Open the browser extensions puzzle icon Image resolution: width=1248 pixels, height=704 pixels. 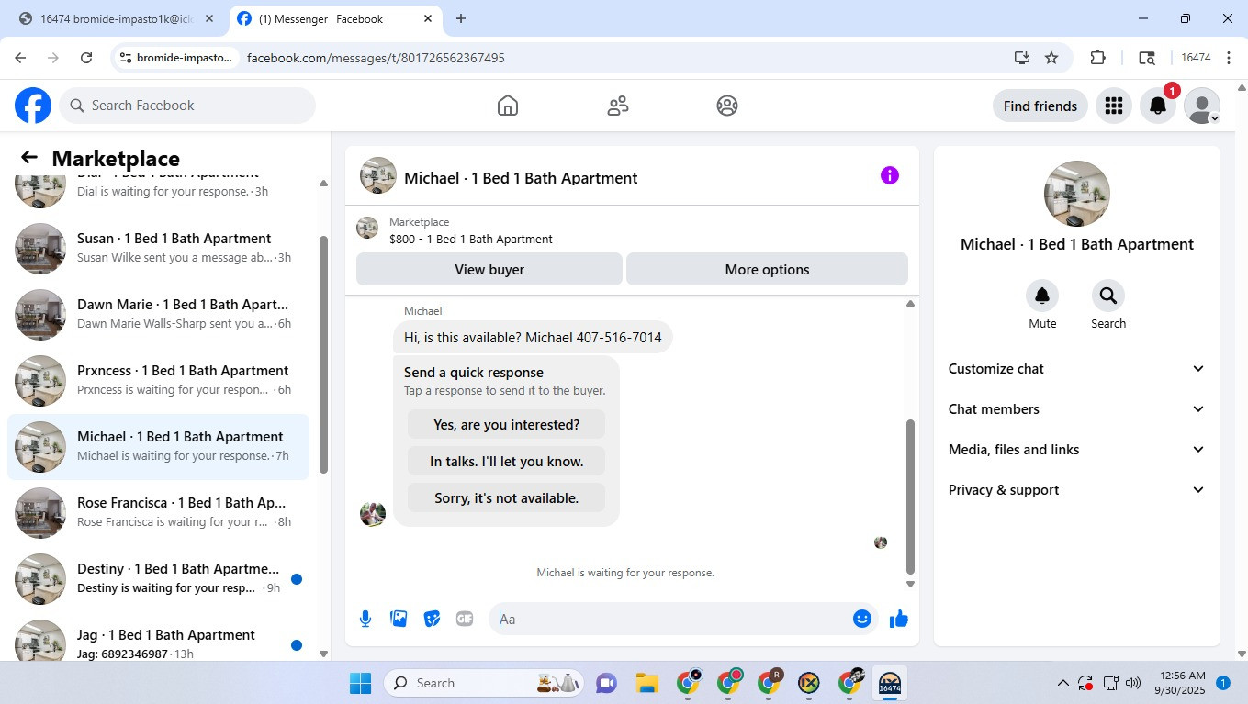coord(1097,58)
